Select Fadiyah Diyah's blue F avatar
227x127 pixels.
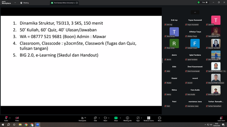[195, 43]
